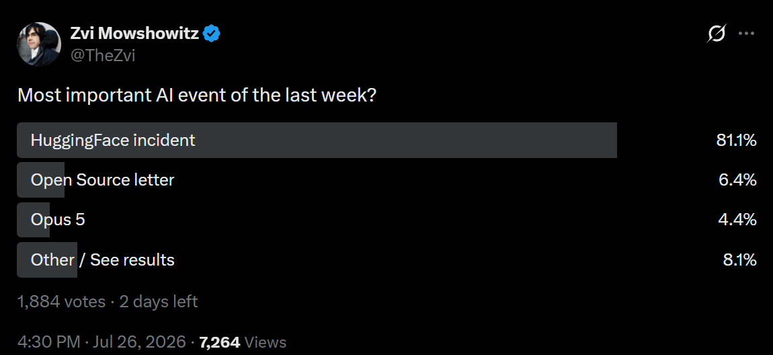Click the 4.4% result percentage
Viewport: 773px width, 355px height.
point(737,220)
